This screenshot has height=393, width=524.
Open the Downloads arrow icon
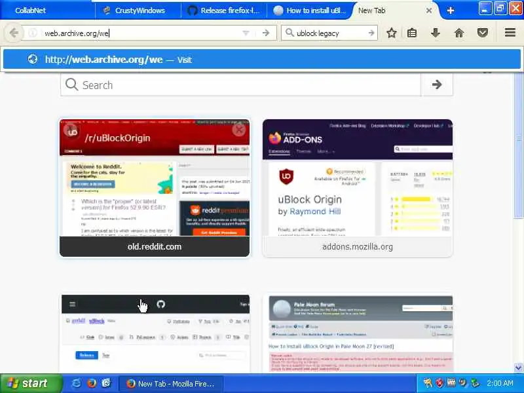435,33
